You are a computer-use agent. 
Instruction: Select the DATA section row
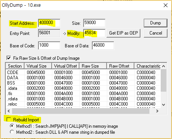point(83,78)
